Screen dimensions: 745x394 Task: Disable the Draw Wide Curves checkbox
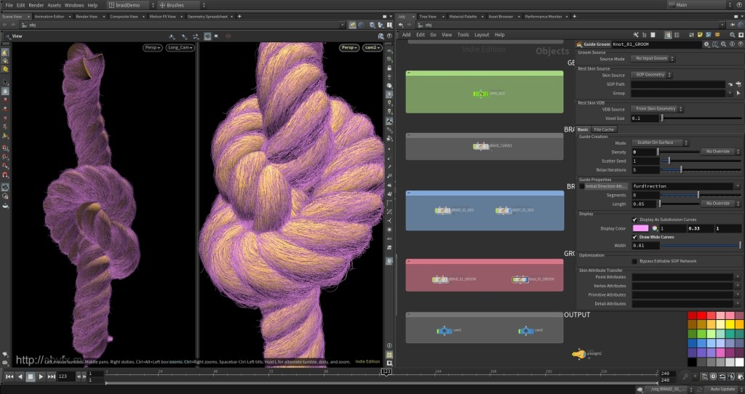[x=635, y=236]
